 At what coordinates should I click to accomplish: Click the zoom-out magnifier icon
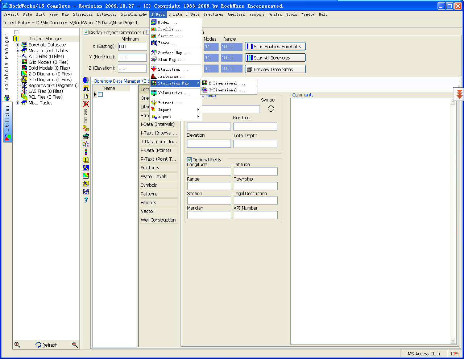[x=75, y=344]
